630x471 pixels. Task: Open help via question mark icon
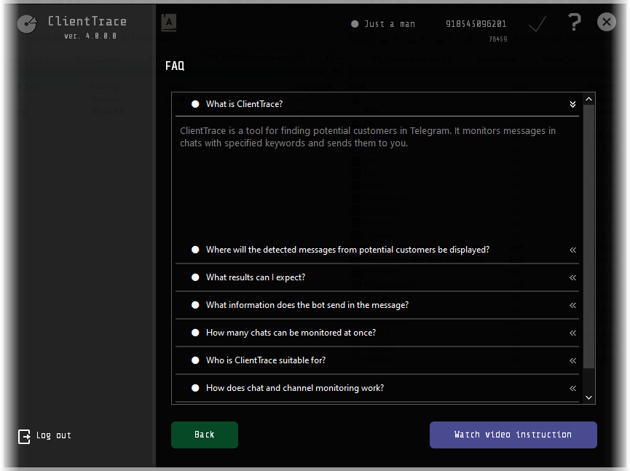(x=575, y=23)
